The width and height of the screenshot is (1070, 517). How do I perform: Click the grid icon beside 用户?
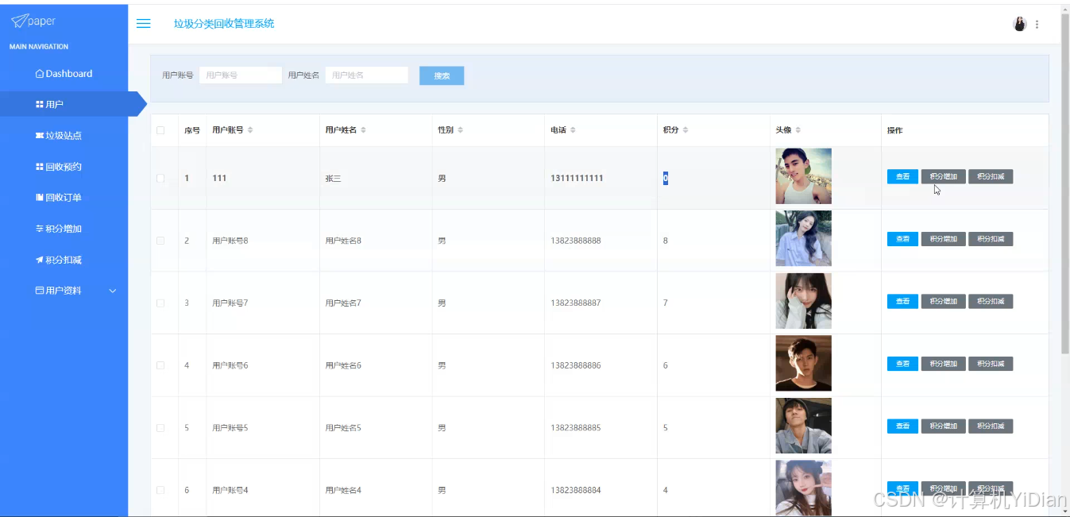(x=40, y=104)
